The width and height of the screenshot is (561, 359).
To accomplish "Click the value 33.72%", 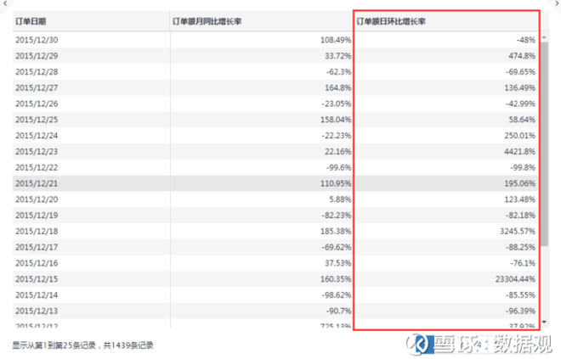I will point(337,56).
